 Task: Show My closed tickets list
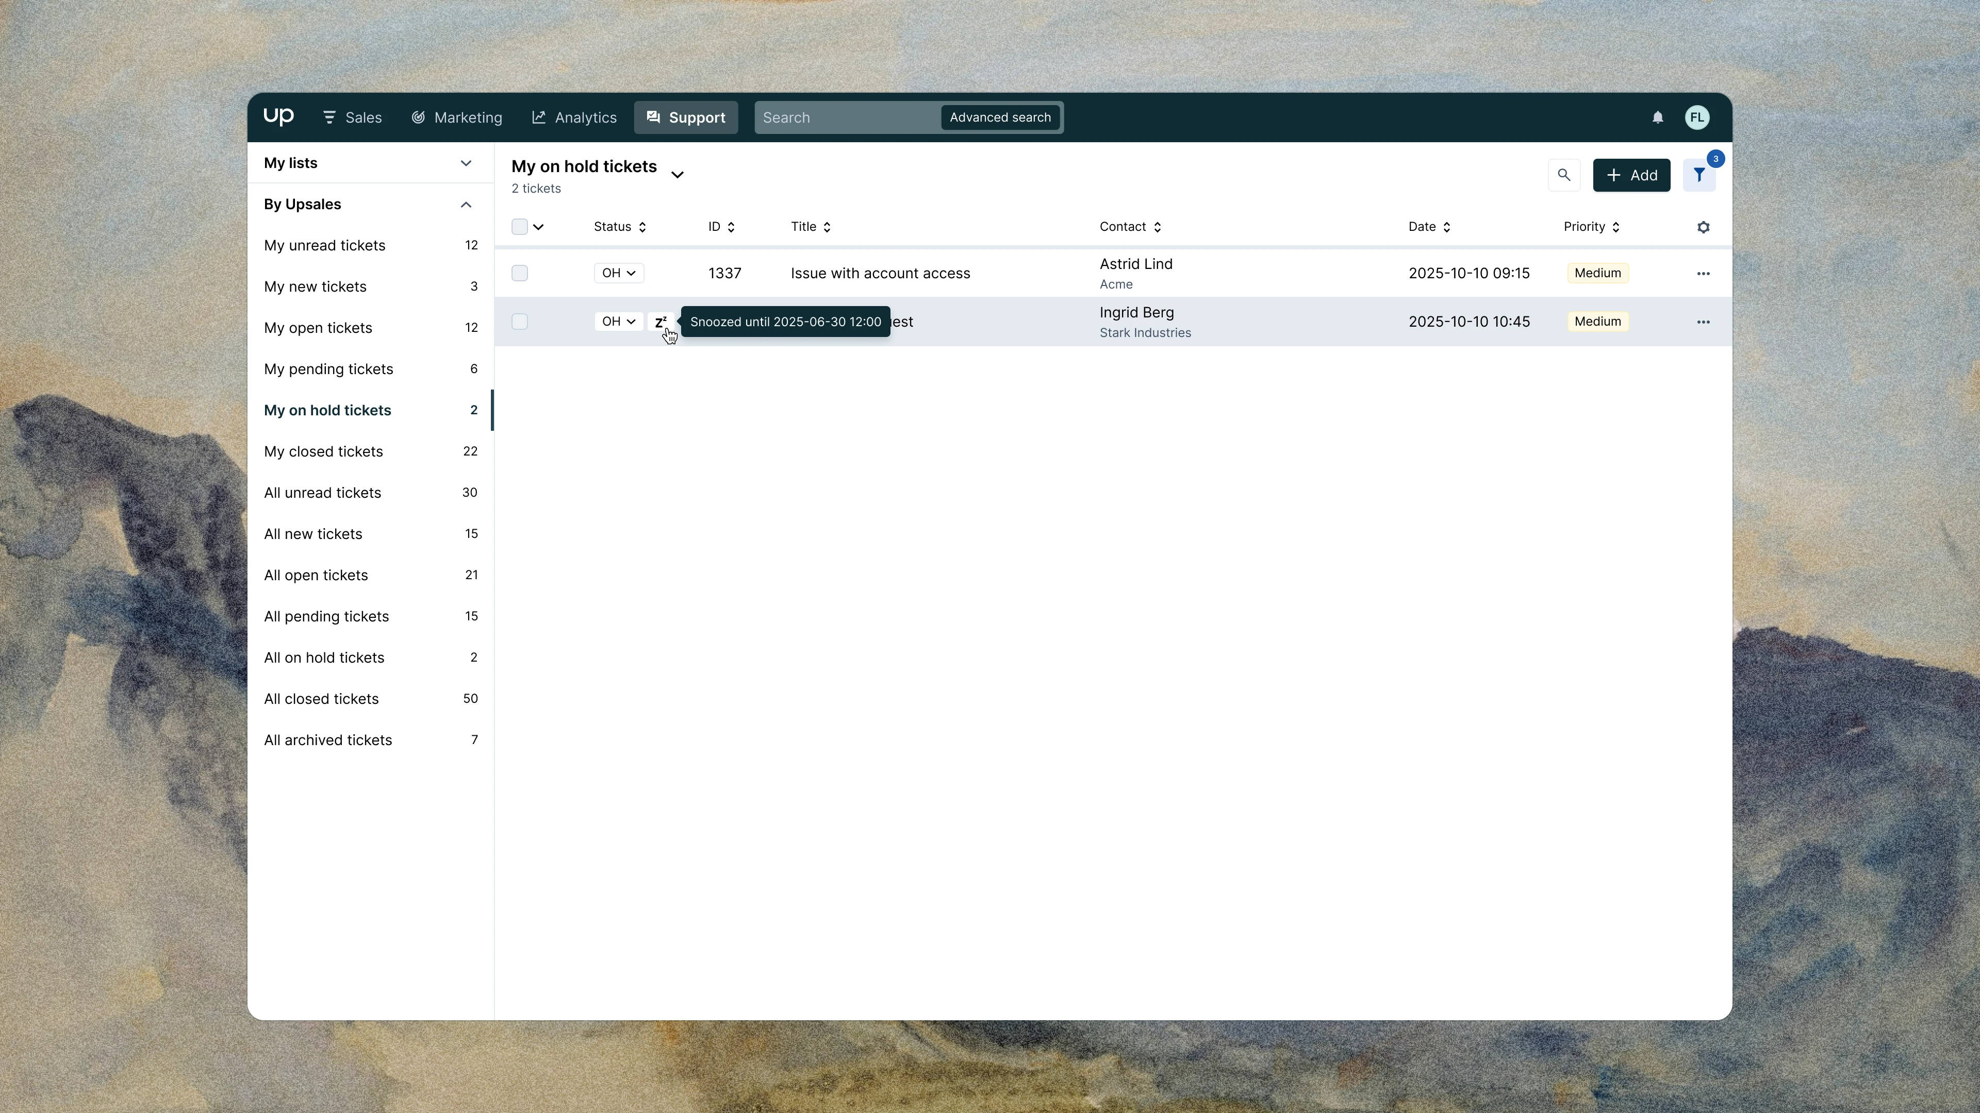pos(371,452)
